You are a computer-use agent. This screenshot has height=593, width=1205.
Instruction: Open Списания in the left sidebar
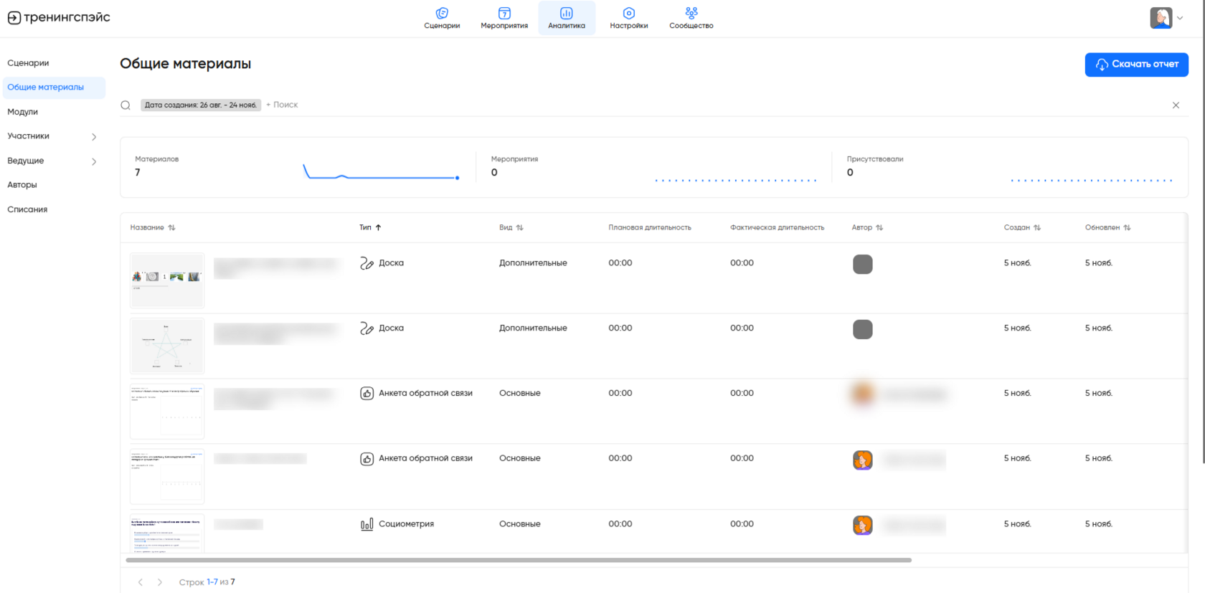(27, 209)
